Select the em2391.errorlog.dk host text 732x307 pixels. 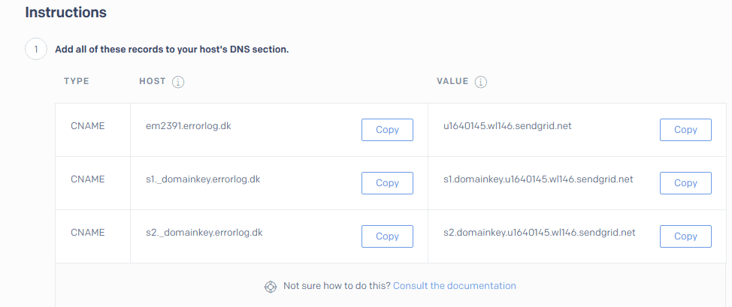188,126
